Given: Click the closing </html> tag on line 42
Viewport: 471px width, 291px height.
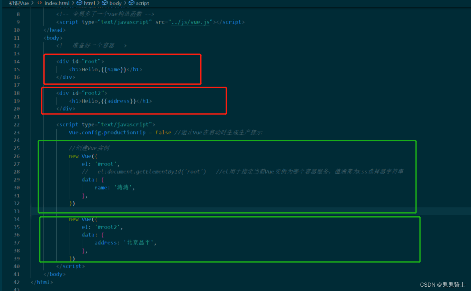Looking at the screenshot, I should pyautogui.click(x=42, y=282).
